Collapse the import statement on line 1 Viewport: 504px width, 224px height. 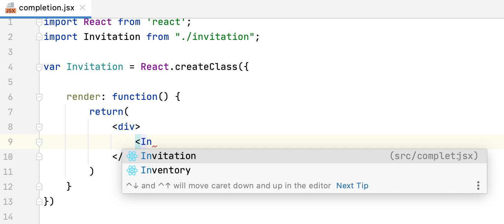coord(39,22)
